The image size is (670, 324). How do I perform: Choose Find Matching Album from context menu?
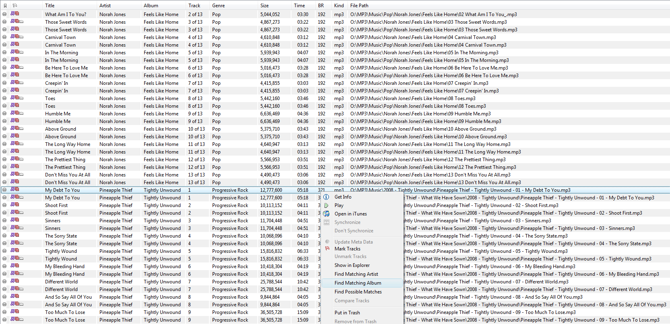click(x=358, y=283)
